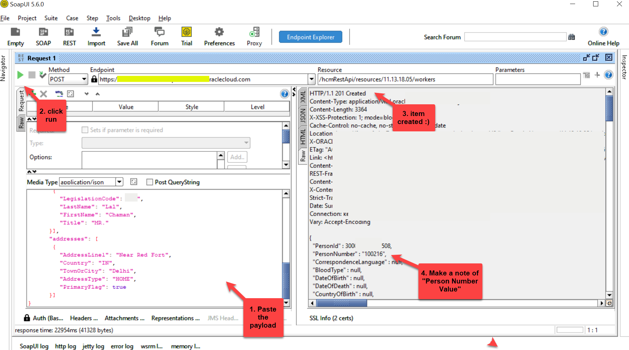The image size is (629, 350).
Task: Collapse the splitter arrows below parameter table
Action: point(32,119)
